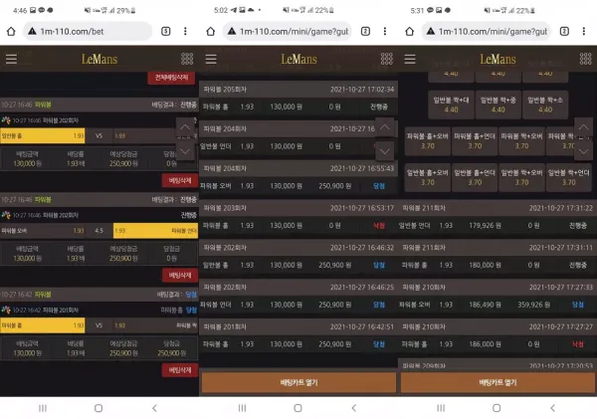
Task: Click the 179,926 원 amount in 211회차 row
Action: click(485, 226)
